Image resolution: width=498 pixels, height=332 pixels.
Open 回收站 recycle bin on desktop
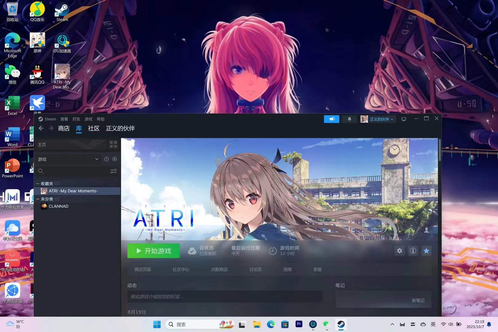pos(12,12)
